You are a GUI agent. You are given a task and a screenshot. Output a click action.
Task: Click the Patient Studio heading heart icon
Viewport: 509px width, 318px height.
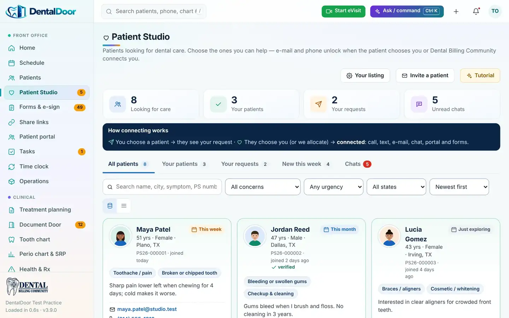106,38
